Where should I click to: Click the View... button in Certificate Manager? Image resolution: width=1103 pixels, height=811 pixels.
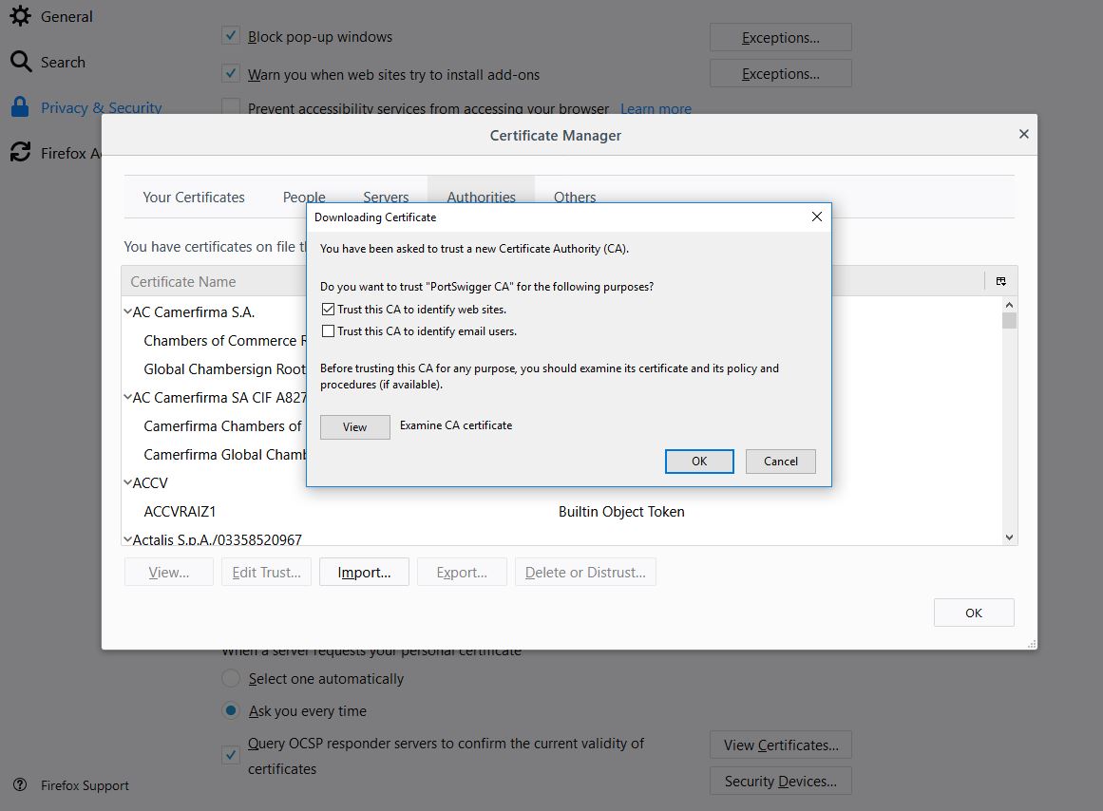pos(169,572)
